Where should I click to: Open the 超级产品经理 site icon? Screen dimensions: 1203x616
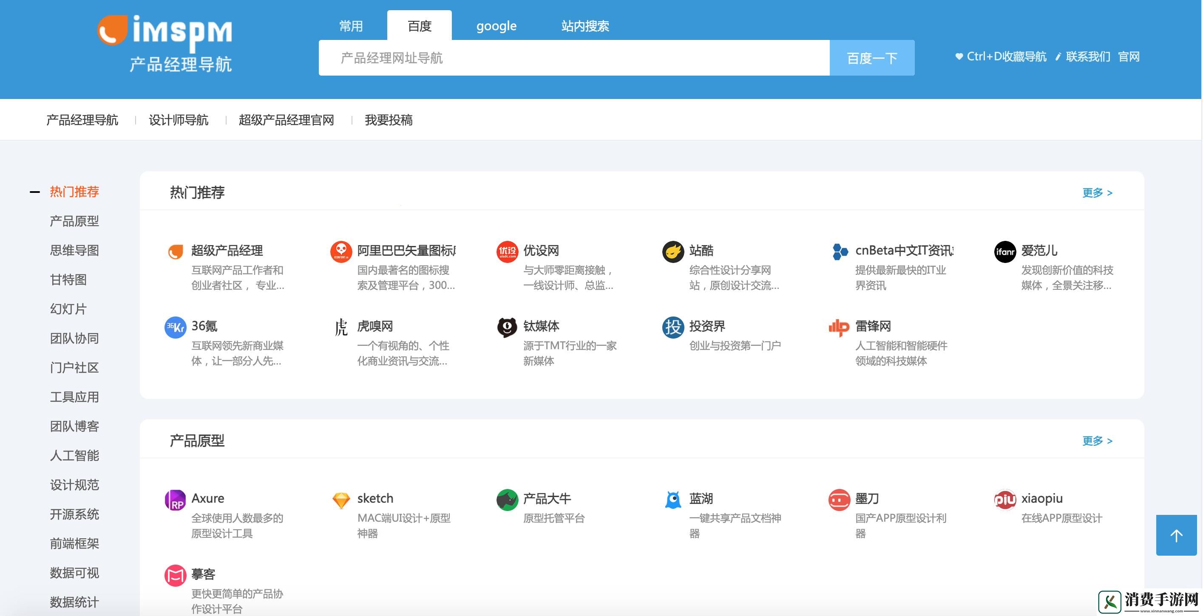click(x=176, y=252)
